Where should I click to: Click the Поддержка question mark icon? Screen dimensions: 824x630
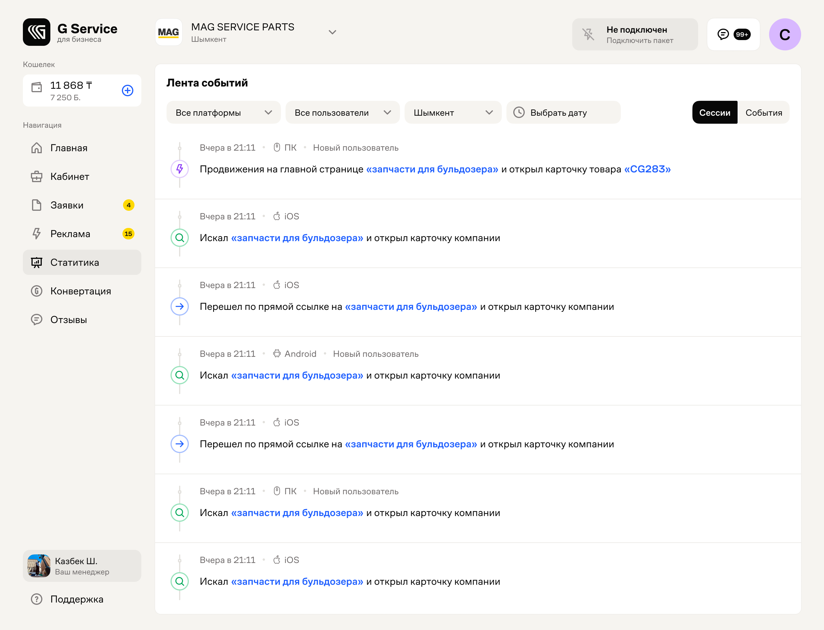click(x=36, y=599)
